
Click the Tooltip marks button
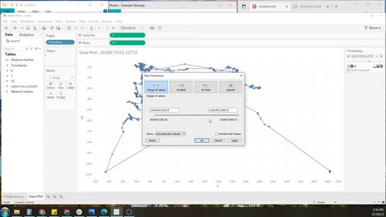[x=61, y=95]
